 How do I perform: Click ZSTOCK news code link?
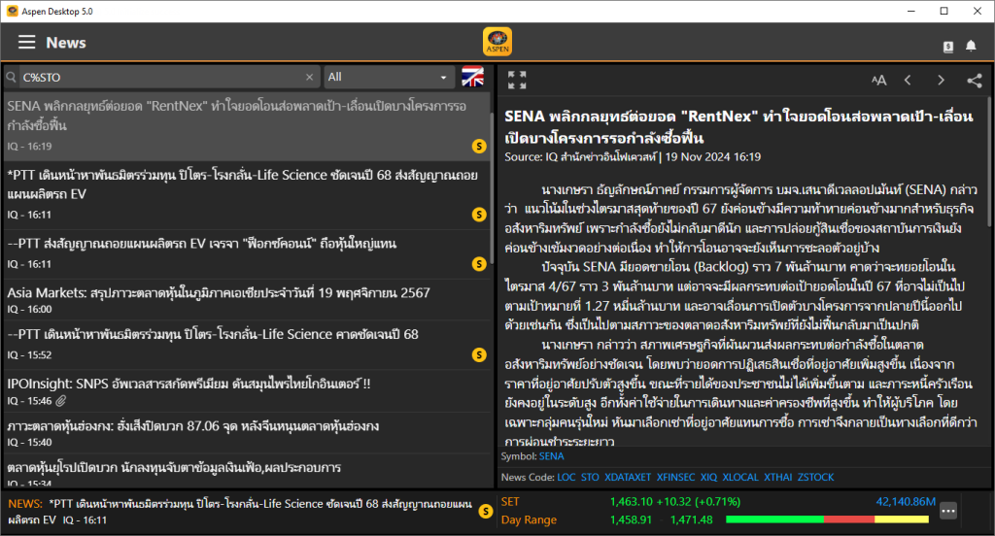(x=816, y=478)
